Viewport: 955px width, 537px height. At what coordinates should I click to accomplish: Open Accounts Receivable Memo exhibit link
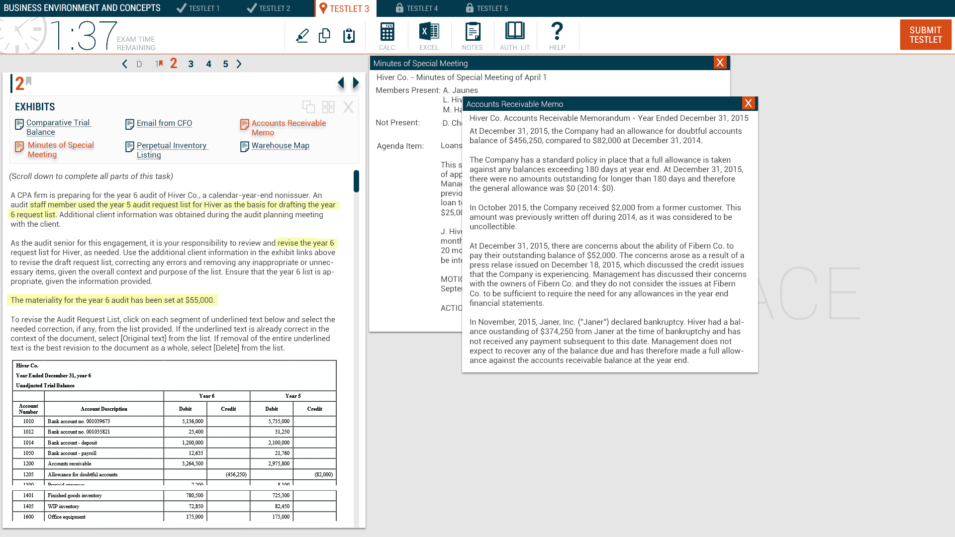tap(288, 128)
